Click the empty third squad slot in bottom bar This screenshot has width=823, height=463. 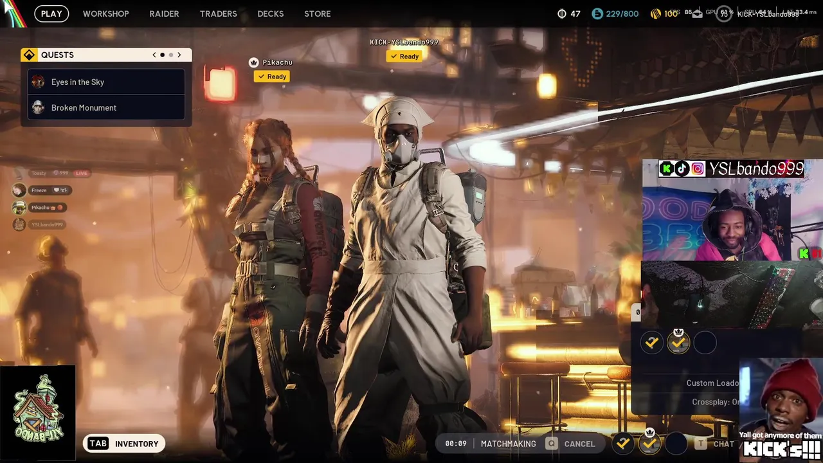click(x=676, y=443)
